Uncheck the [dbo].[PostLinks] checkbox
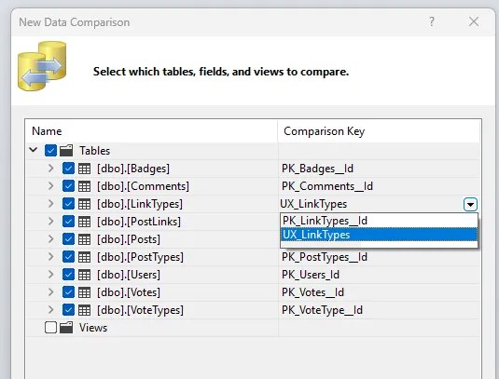 68,222
